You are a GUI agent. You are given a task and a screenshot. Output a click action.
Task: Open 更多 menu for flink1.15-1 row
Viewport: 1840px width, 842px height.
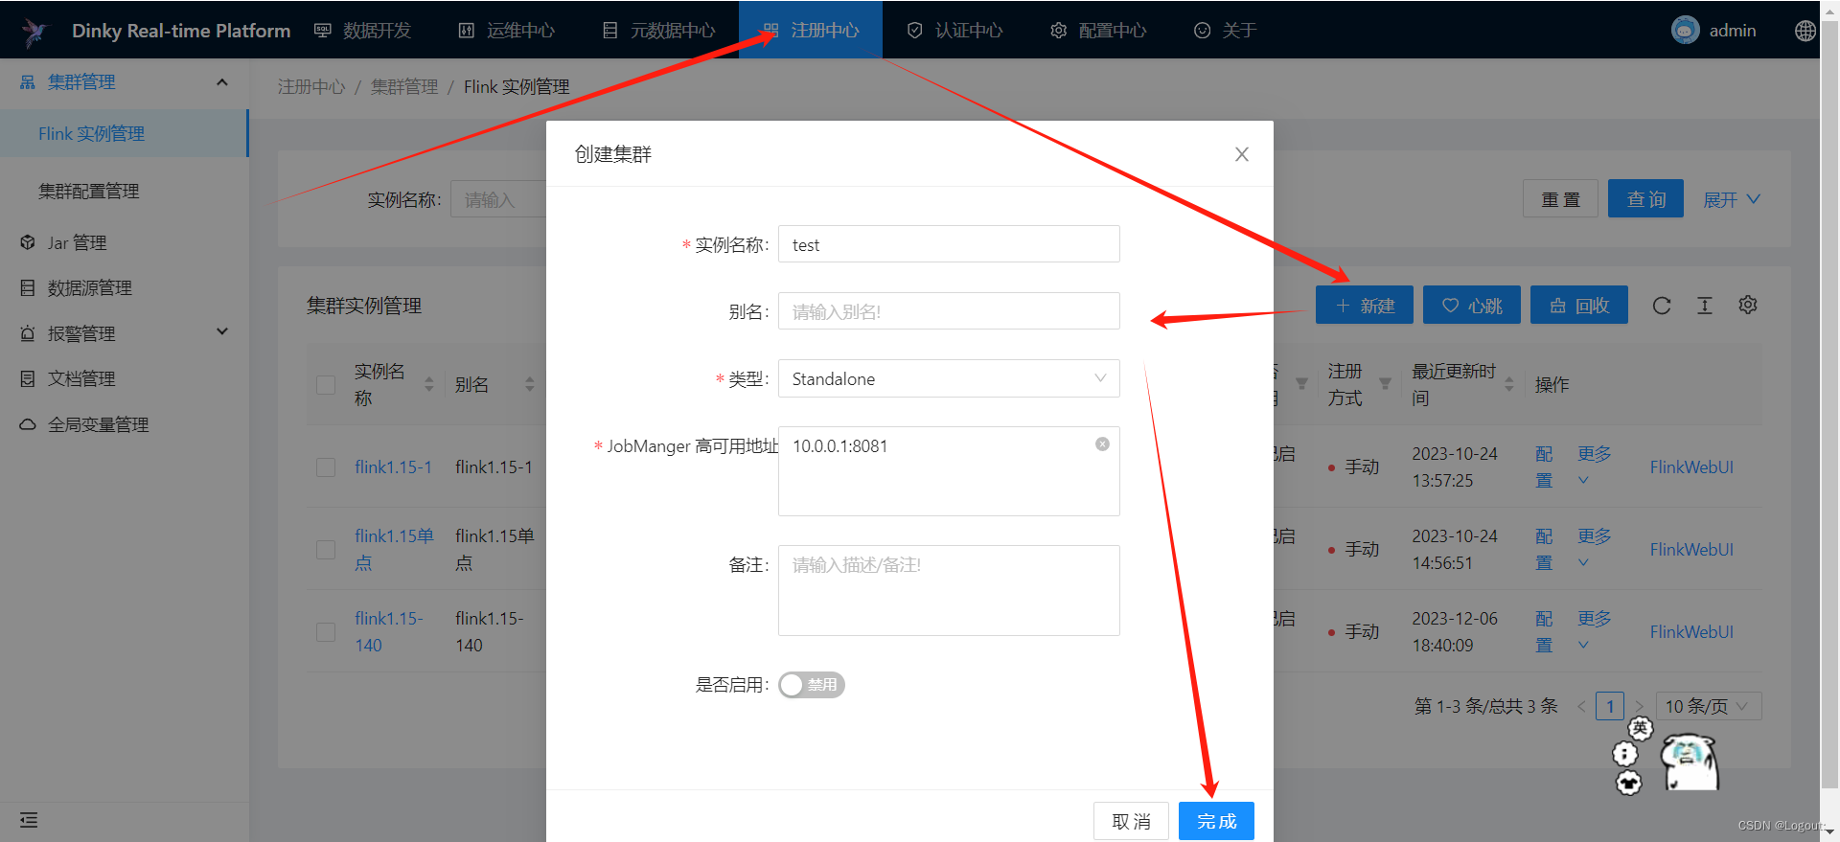click(1594, 466)
